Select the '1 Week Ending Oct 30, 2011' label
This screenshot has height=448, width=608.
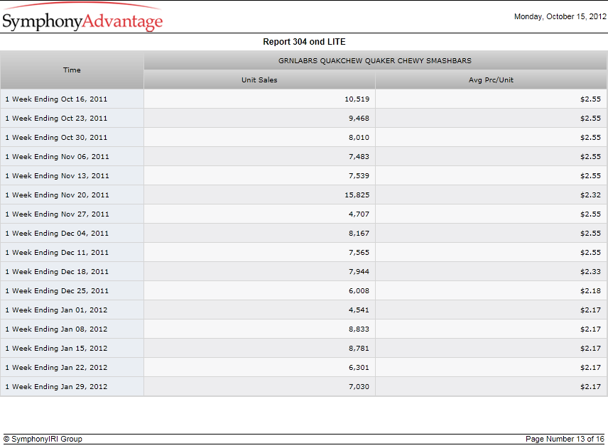(x=56, y=138)
